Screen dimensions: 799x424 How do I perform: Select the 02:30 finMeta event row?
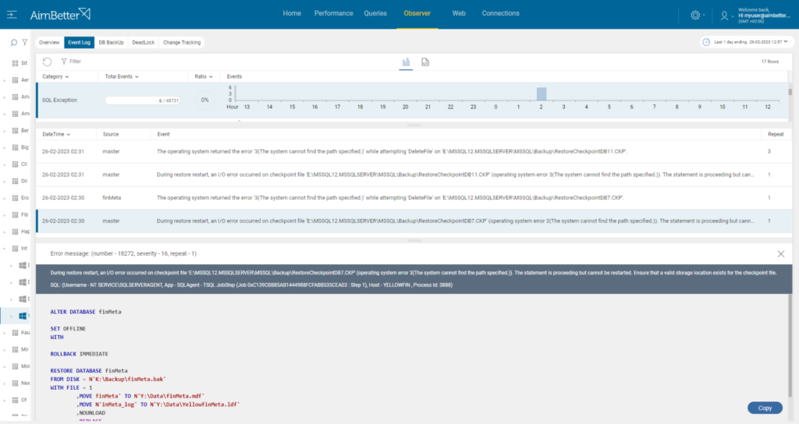click(414, 198)
